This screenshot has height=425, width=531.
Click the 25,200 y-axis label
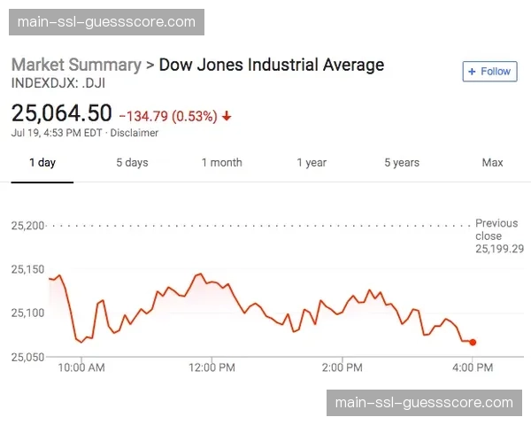click(27, 226)
